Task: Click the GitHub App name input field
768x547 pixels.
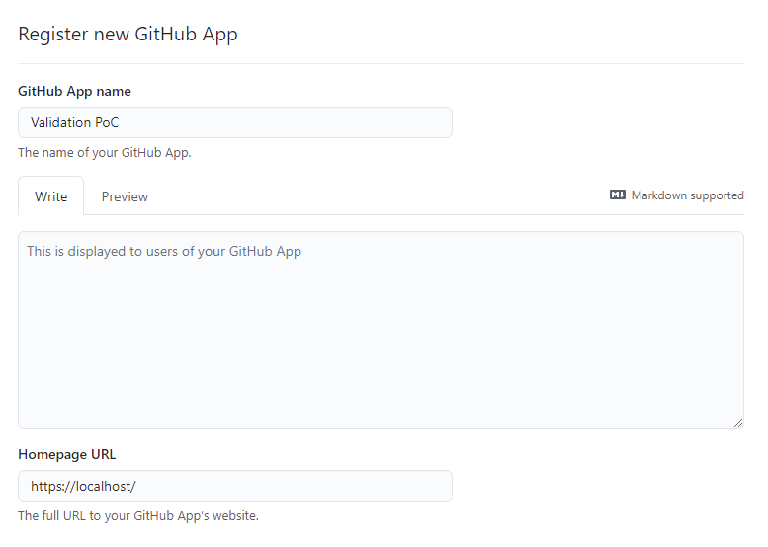Action: 235,122
